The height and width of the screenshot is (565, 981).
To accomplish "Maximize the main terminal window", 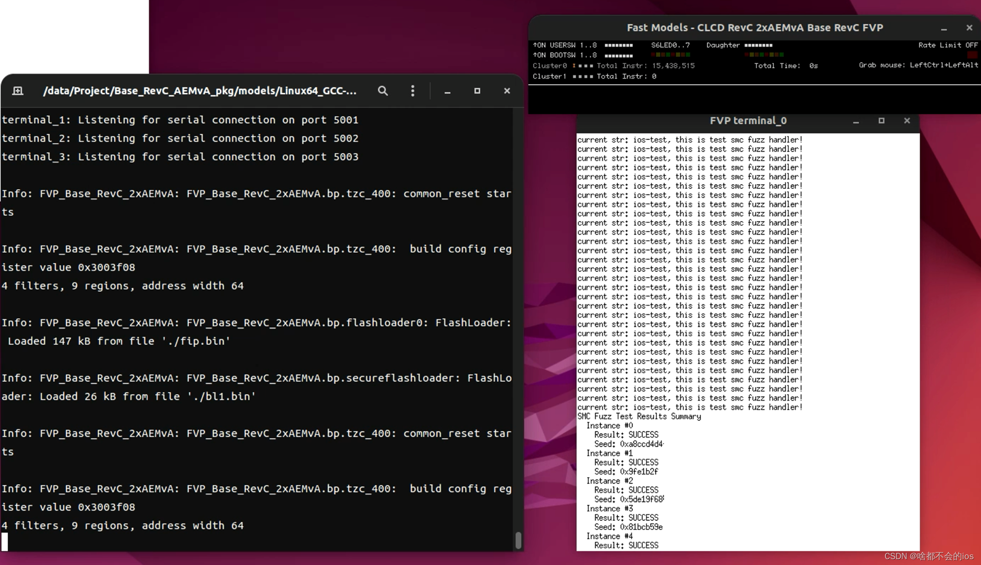I will point(477,91).
